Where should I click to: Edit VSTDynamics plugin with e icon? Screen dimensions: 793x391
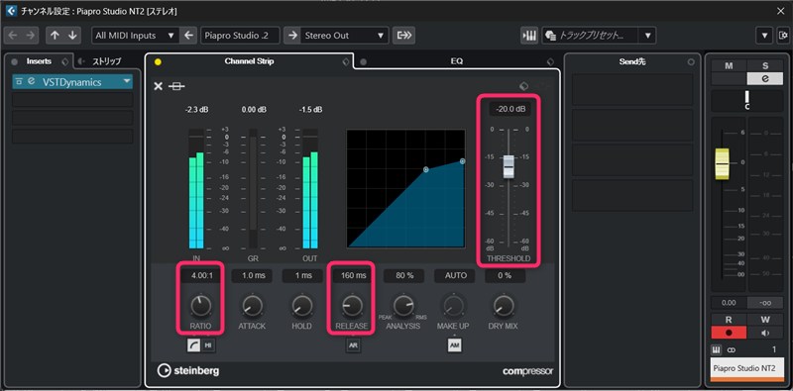coord(32,81)
